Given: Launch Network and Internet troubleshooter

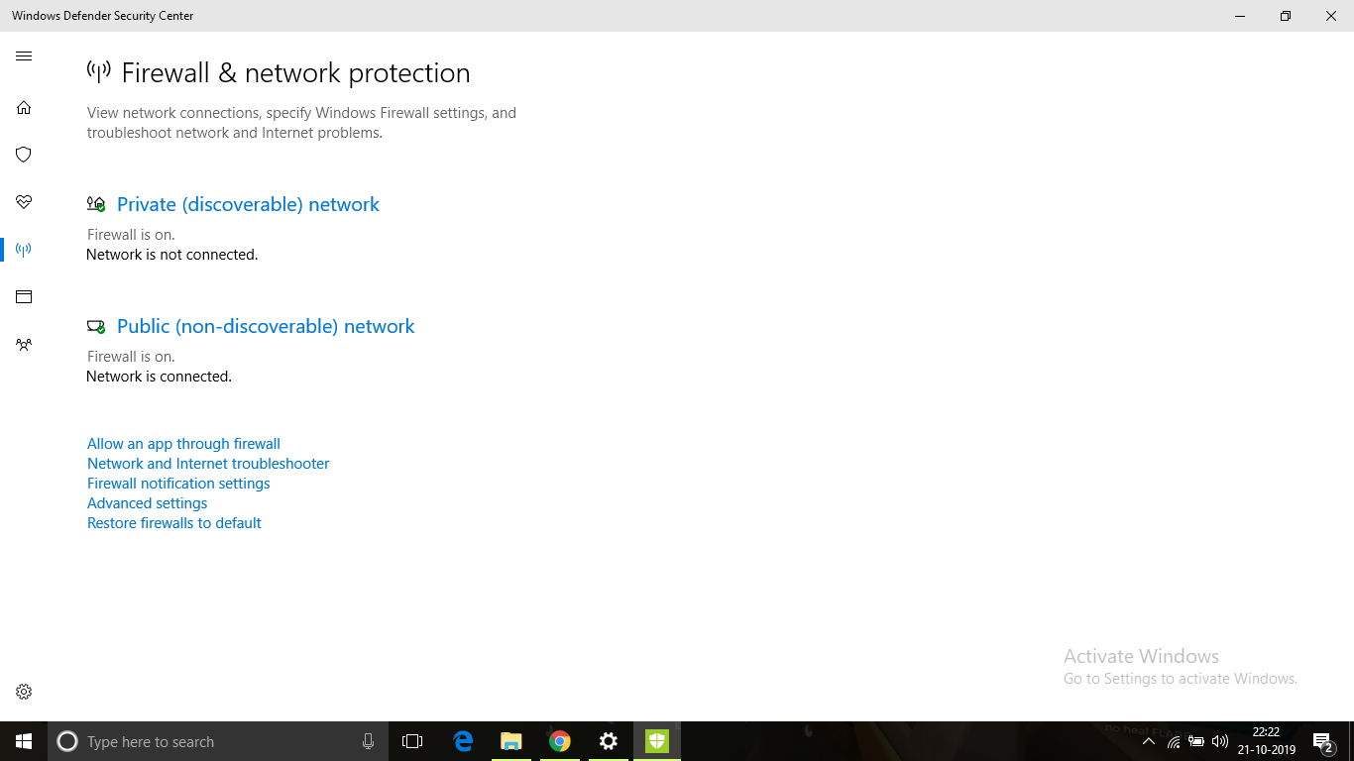Looking at the screenshot, I should pos(208,464).
